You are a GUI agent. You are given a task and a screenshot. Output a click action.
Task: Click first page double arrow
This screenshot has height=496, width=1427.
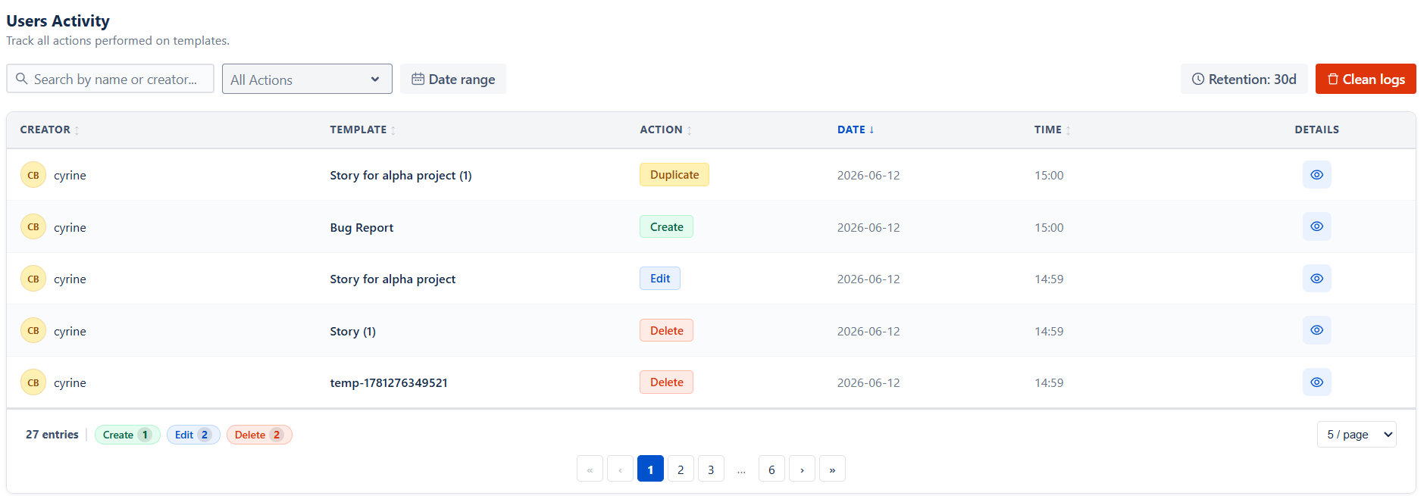coord(590,469)
